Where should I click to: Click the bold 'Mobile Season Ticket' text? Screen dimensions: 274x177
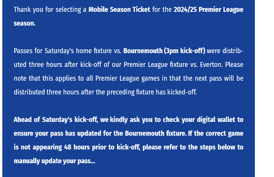point(119,10)
